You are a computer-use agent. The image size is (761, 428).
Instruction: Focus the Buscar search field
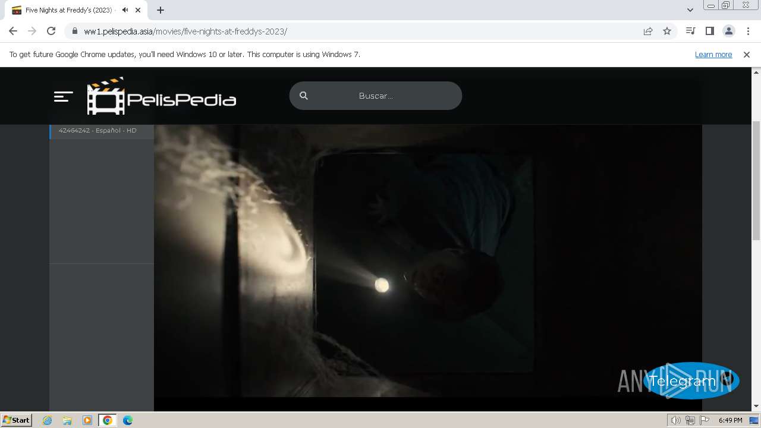click(376, 96)
